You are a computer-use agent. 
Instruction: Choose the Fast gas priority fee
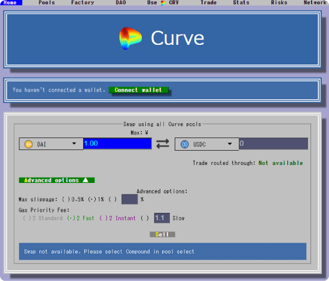71,218
